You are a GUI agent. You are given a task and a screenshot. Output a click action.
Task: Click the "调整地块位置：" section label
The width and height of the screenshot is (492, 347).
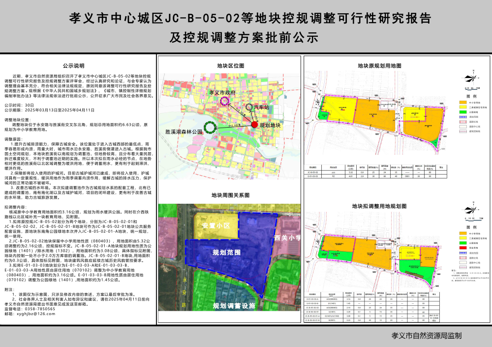coord(18,120)
